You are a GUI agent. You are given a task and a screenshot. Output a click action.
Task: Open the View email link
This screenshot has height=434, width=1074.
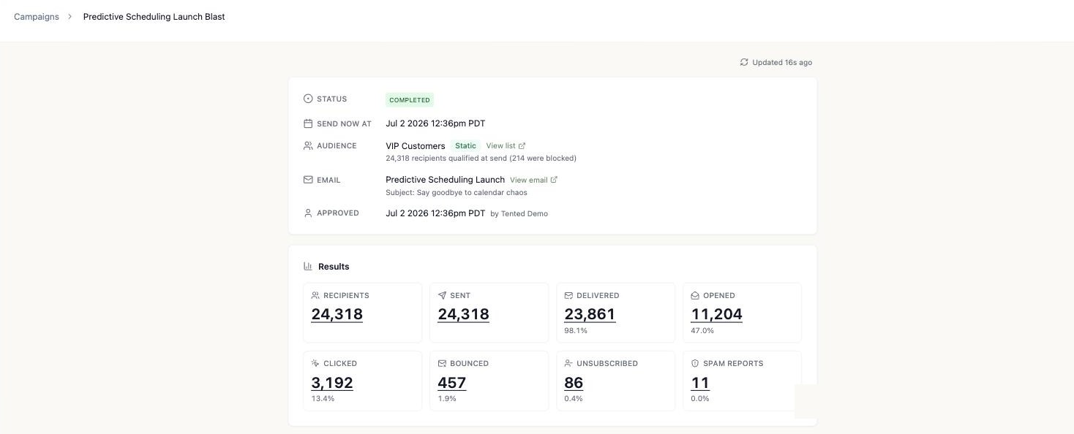533,180
